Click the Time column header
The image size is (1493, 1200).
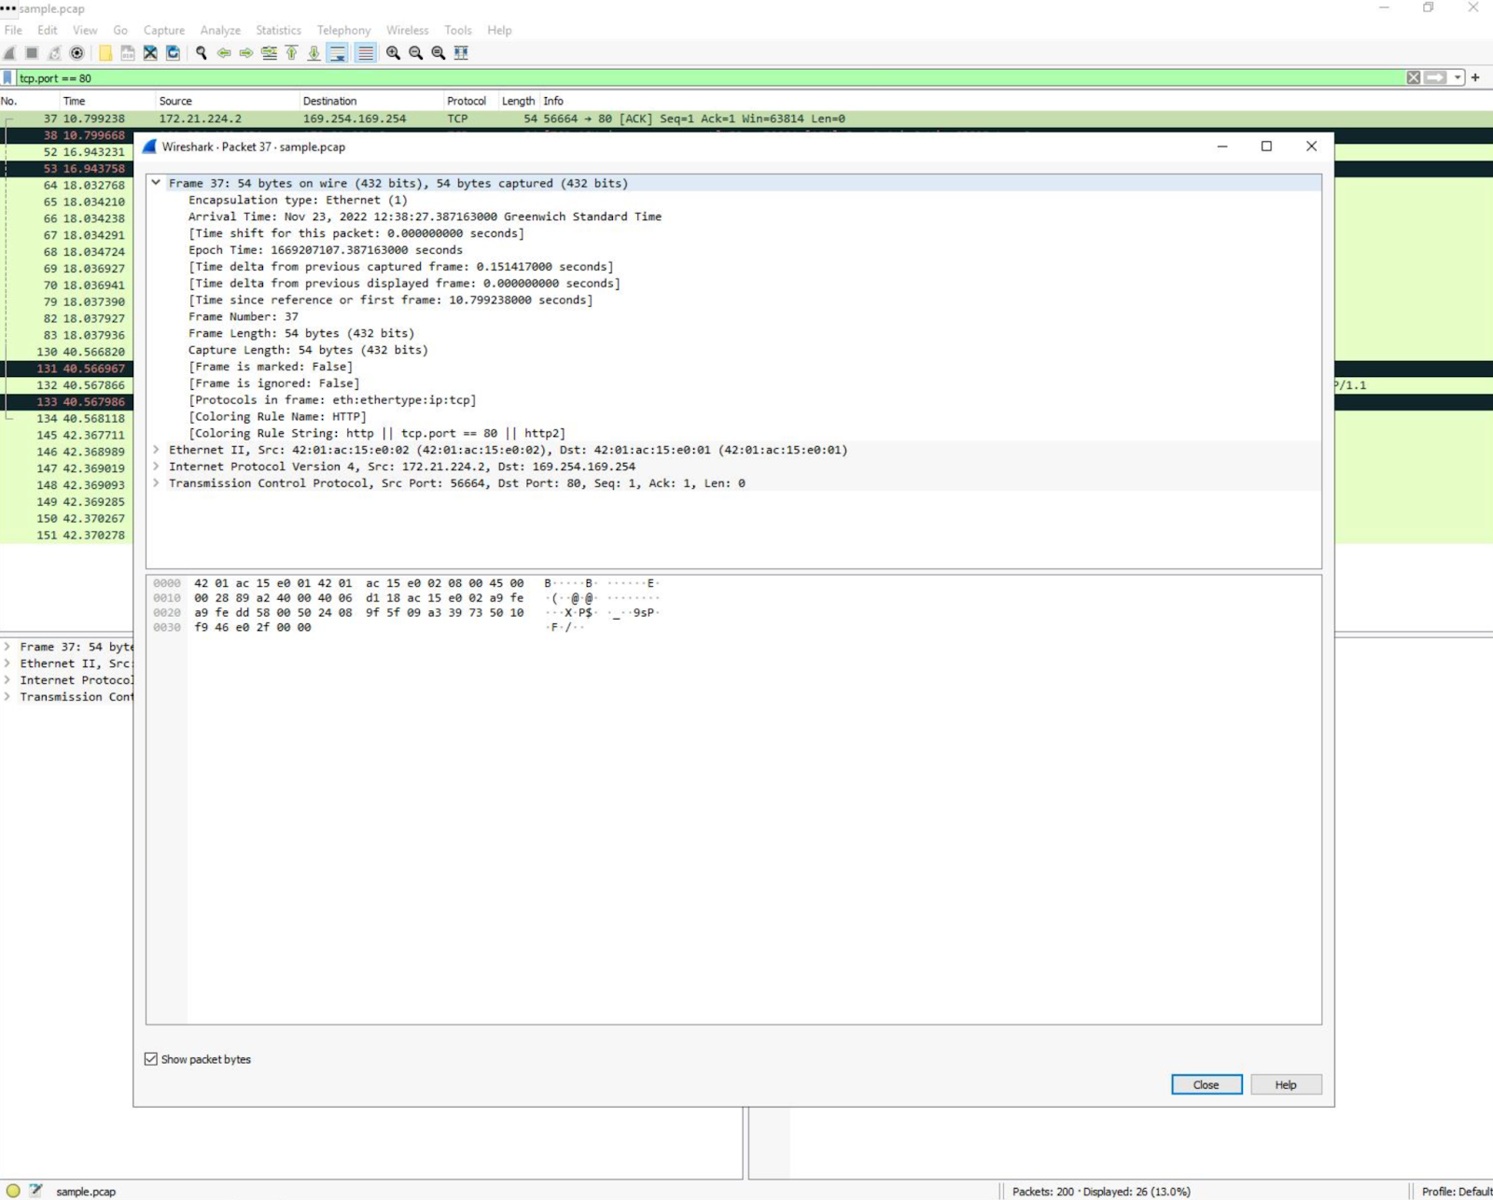point(107,101)
